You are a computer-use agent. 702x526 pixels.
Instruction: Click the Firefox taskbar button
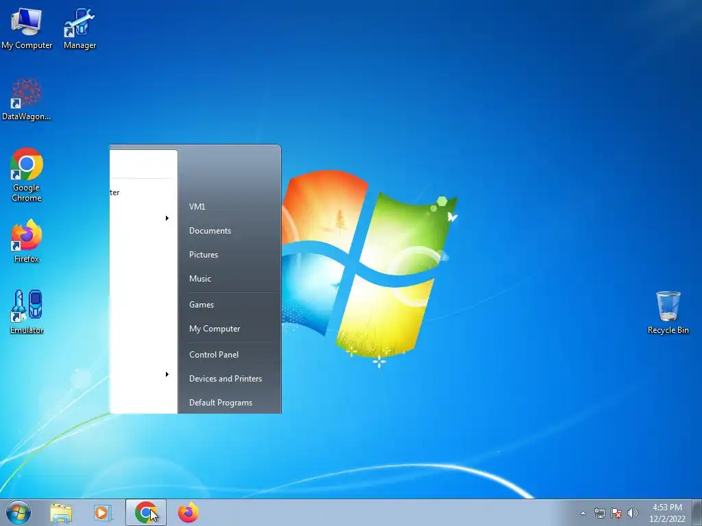(188, 512)
